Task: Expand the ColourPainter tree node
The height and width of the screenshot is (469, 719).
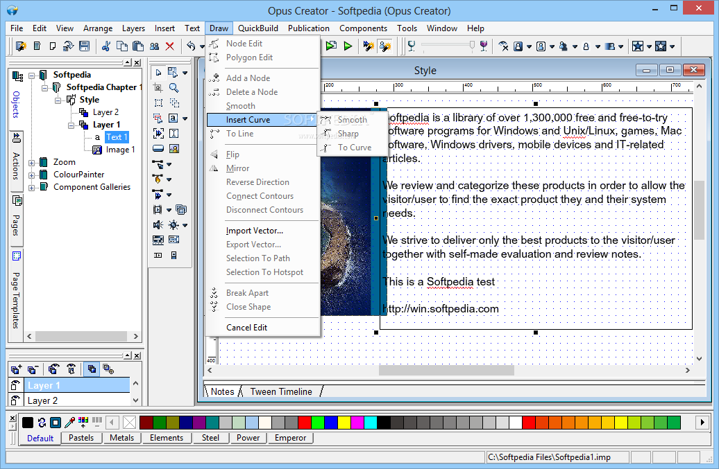Action: pyautogui.click(x=32, y=175)
